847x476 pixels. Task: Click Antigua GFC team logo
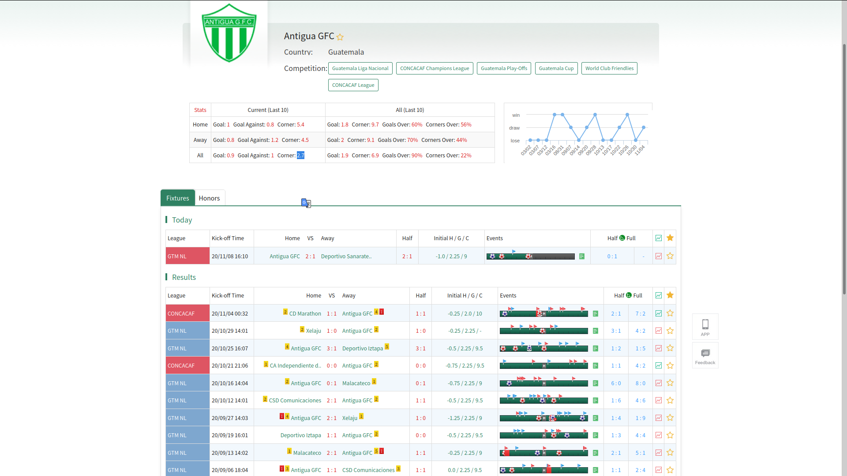click(229, 33)
